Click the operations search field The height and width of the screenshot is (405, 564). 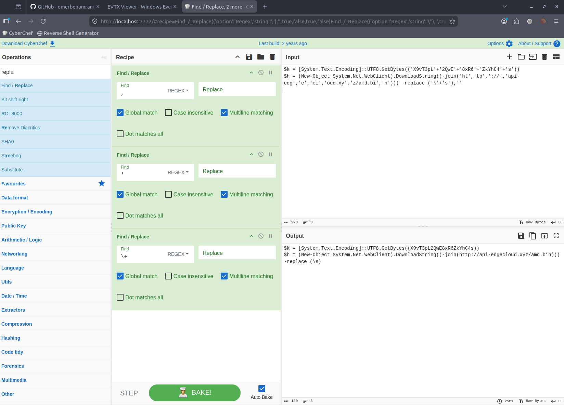55,72
